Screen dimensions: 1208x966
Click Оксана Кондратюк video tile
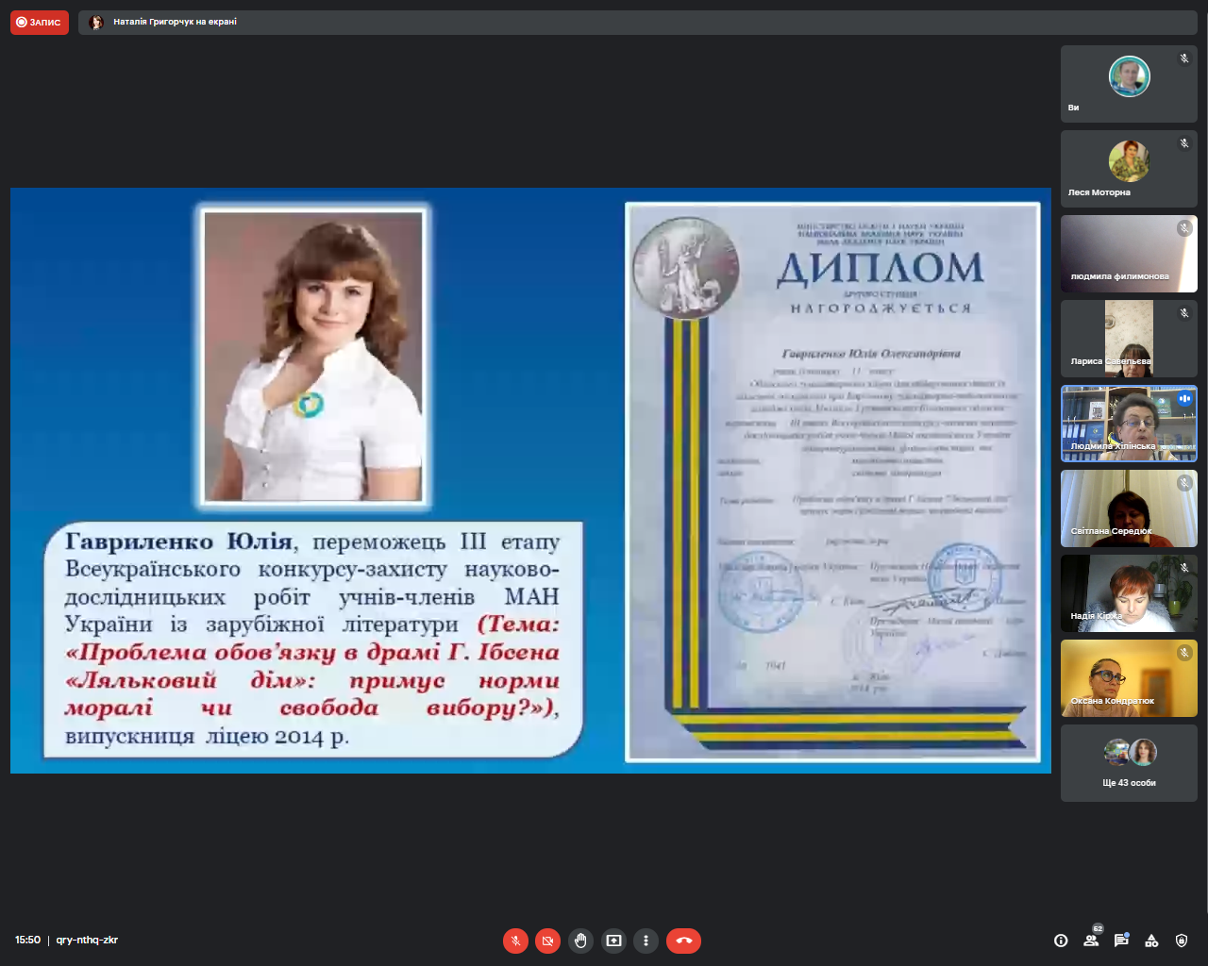pyautogui.click(x=1129, y=678)
